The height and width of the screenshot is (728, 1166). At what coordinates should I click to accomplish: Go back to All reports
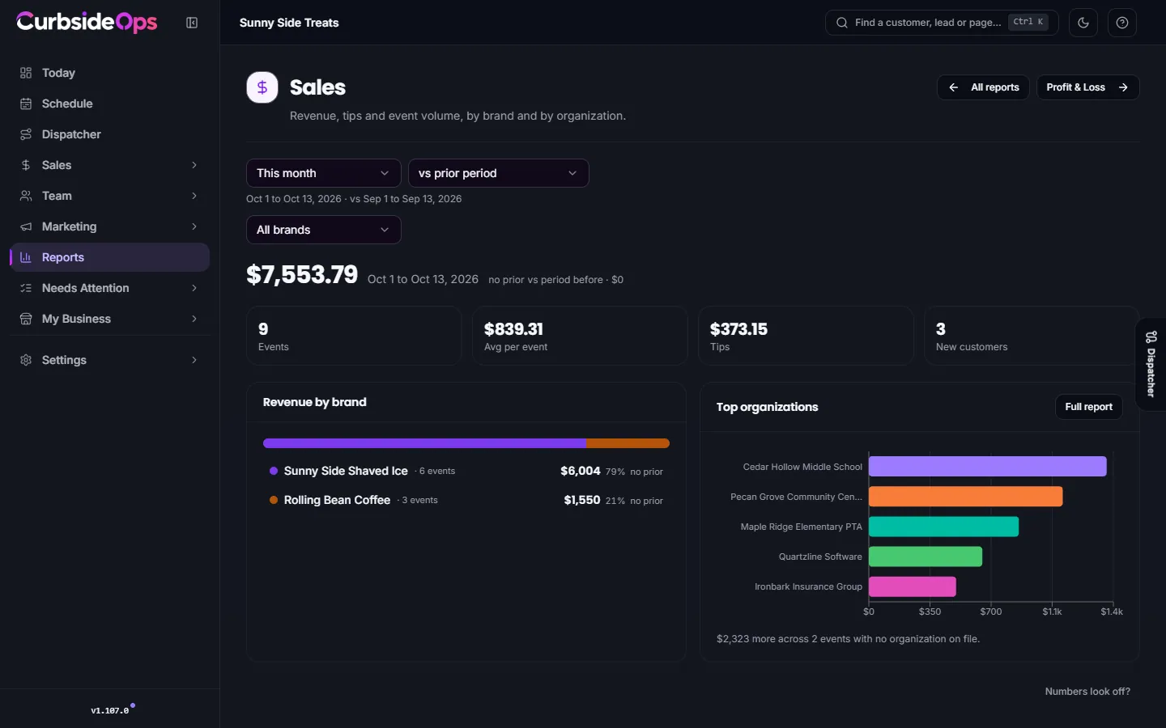[x=983, y=87]
